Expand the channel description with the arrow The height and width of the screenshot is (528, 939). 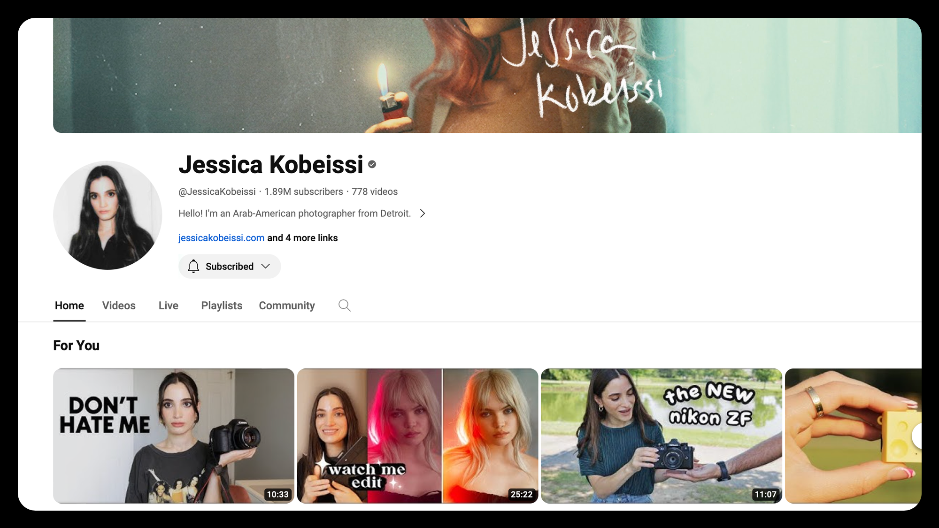click(423, 213)
